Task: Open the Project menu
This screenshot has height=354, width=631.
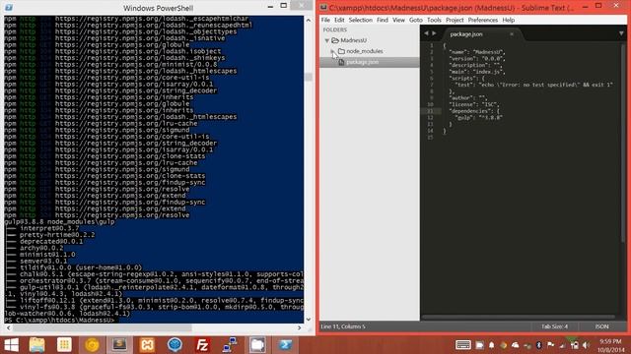Action: click(455, 20)
